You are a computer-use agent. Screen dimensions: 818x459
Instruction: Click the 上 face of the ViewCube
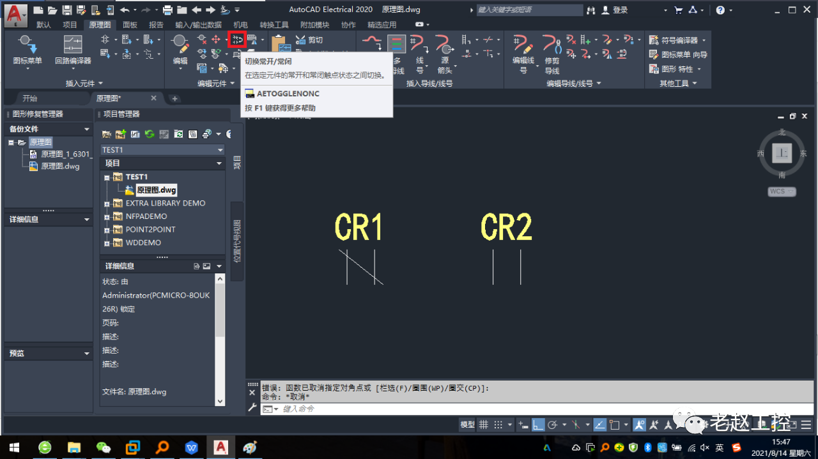click(x=782, y=153)
